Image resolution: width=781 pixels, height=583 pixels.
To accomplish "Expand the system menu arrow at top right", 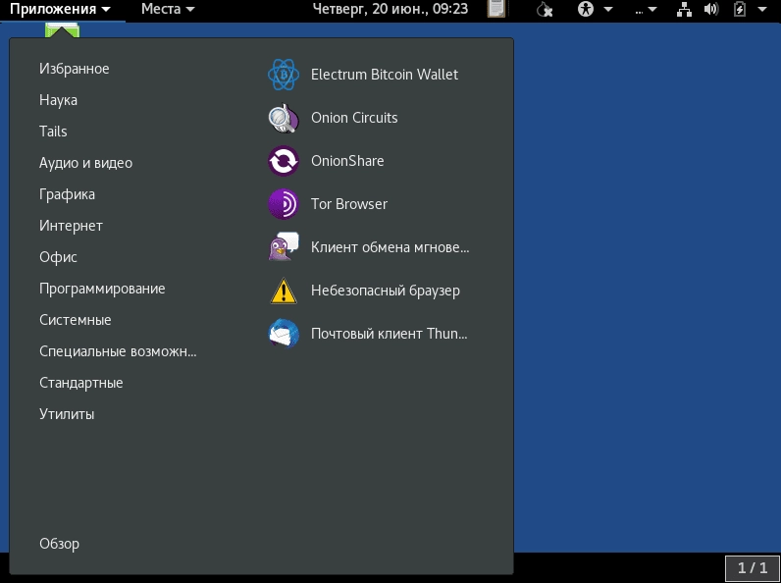I will (x=762, y=10).
